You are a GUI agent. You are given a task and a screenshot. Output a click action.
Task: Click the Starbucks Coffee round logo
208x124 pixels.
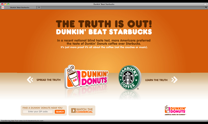tap(130, 78)
